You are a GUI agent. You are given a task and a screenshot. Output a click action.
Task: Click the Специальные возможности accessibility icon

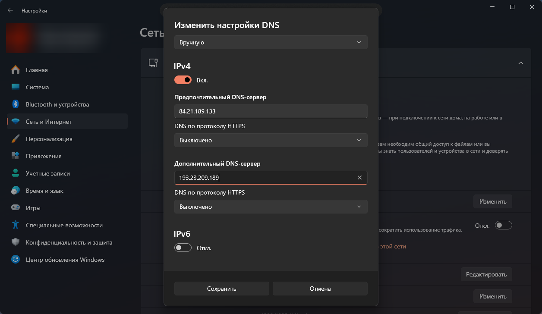(x=16, y=225)
